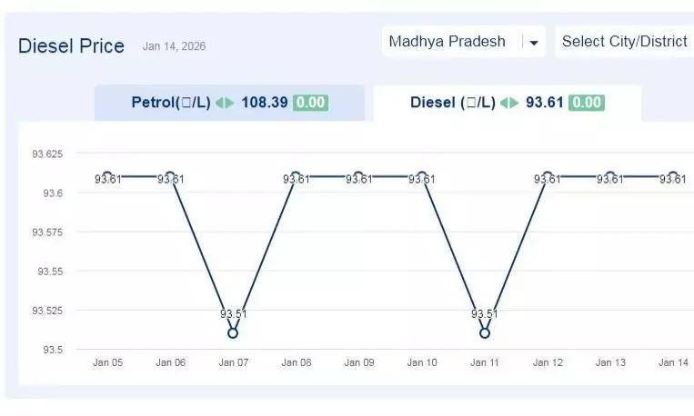Image resolution: width=694 pixels, height=416 pixels.
Task: Click the Jan 10 x-axis date label
Action: point(421,362)
